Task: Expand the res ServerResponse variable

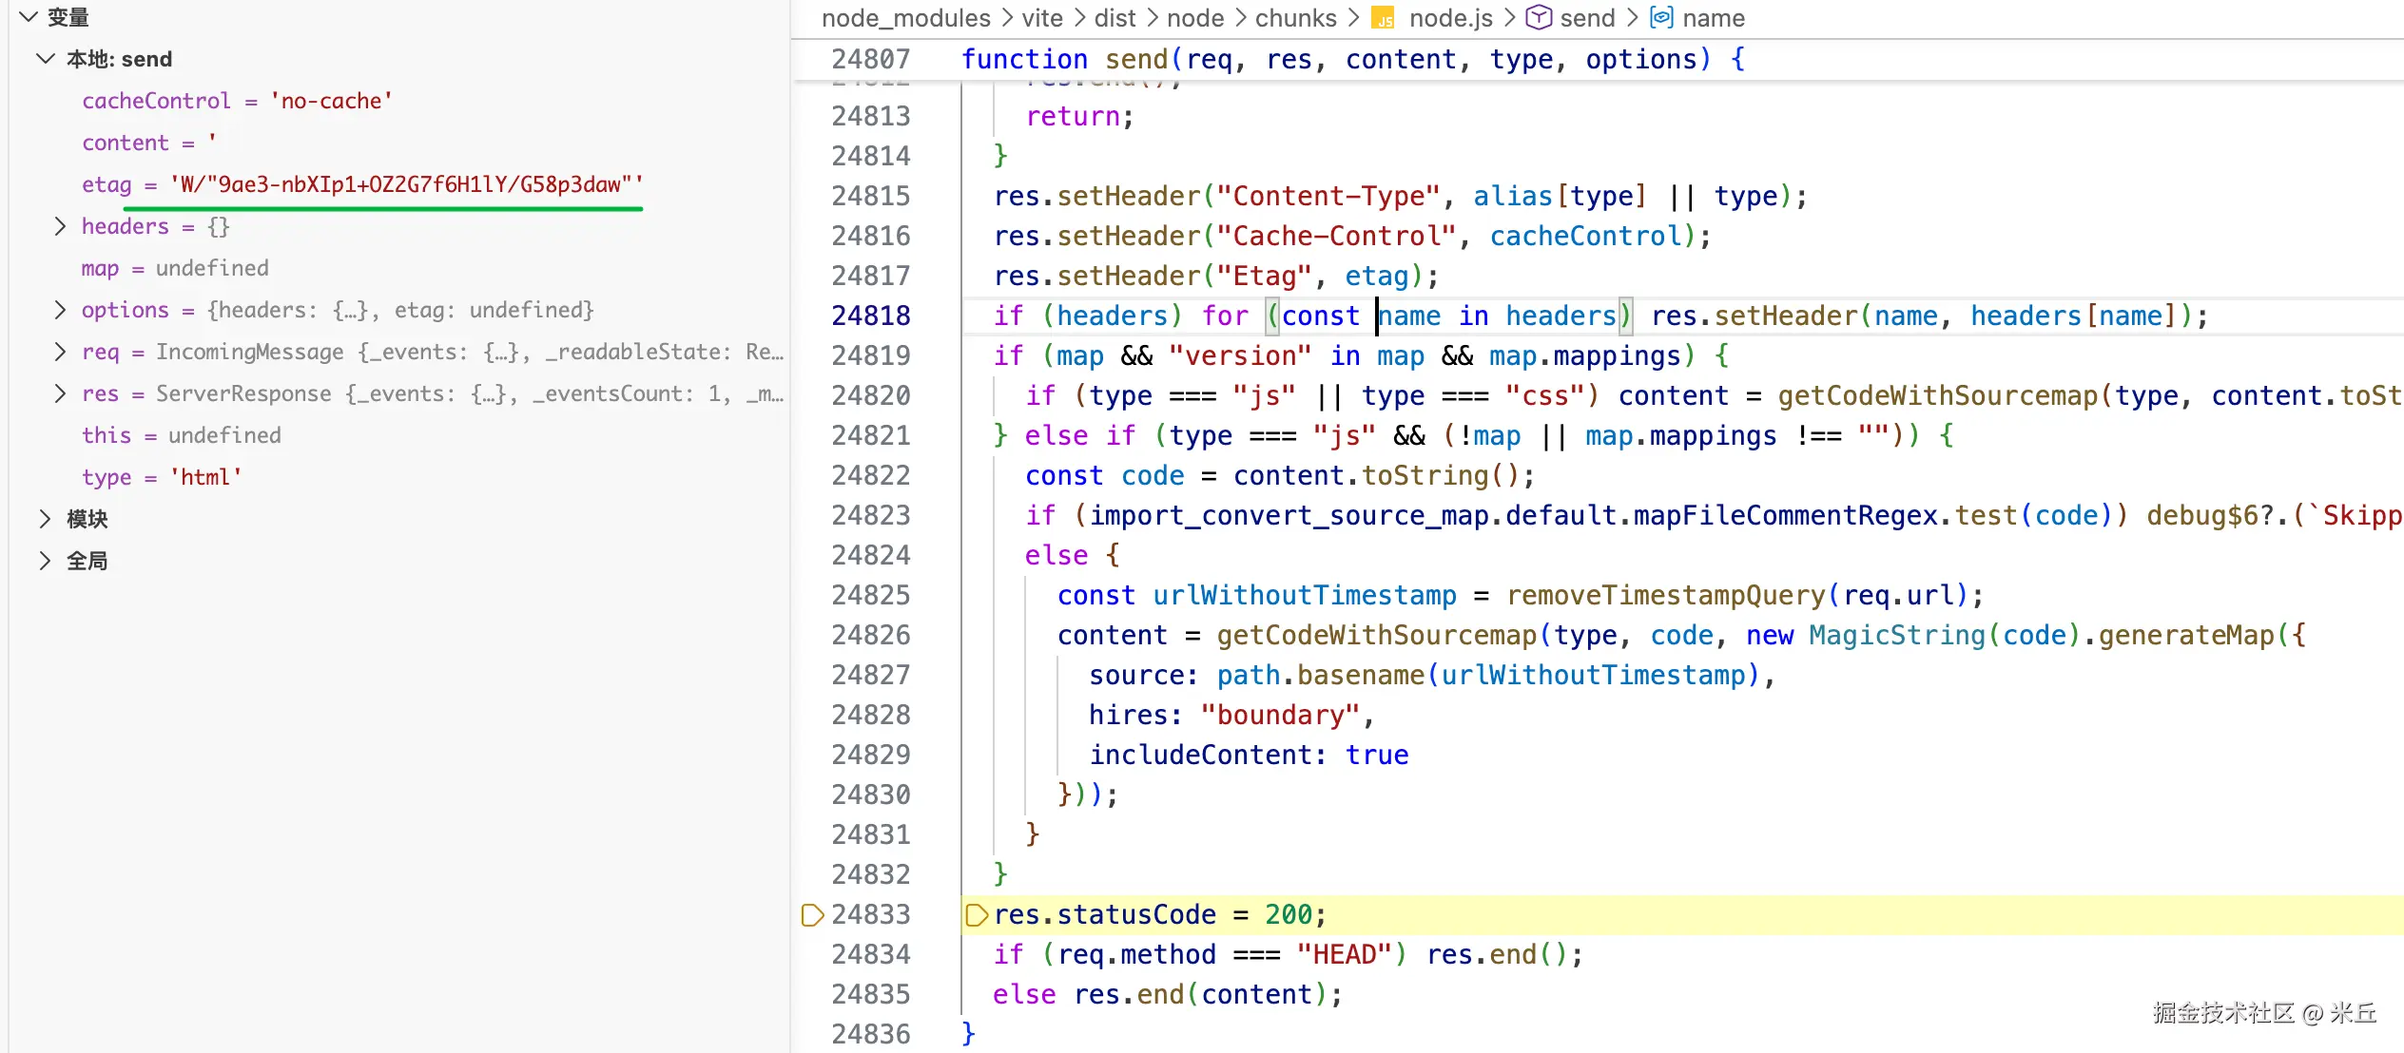Action: [x=60, y=393]
